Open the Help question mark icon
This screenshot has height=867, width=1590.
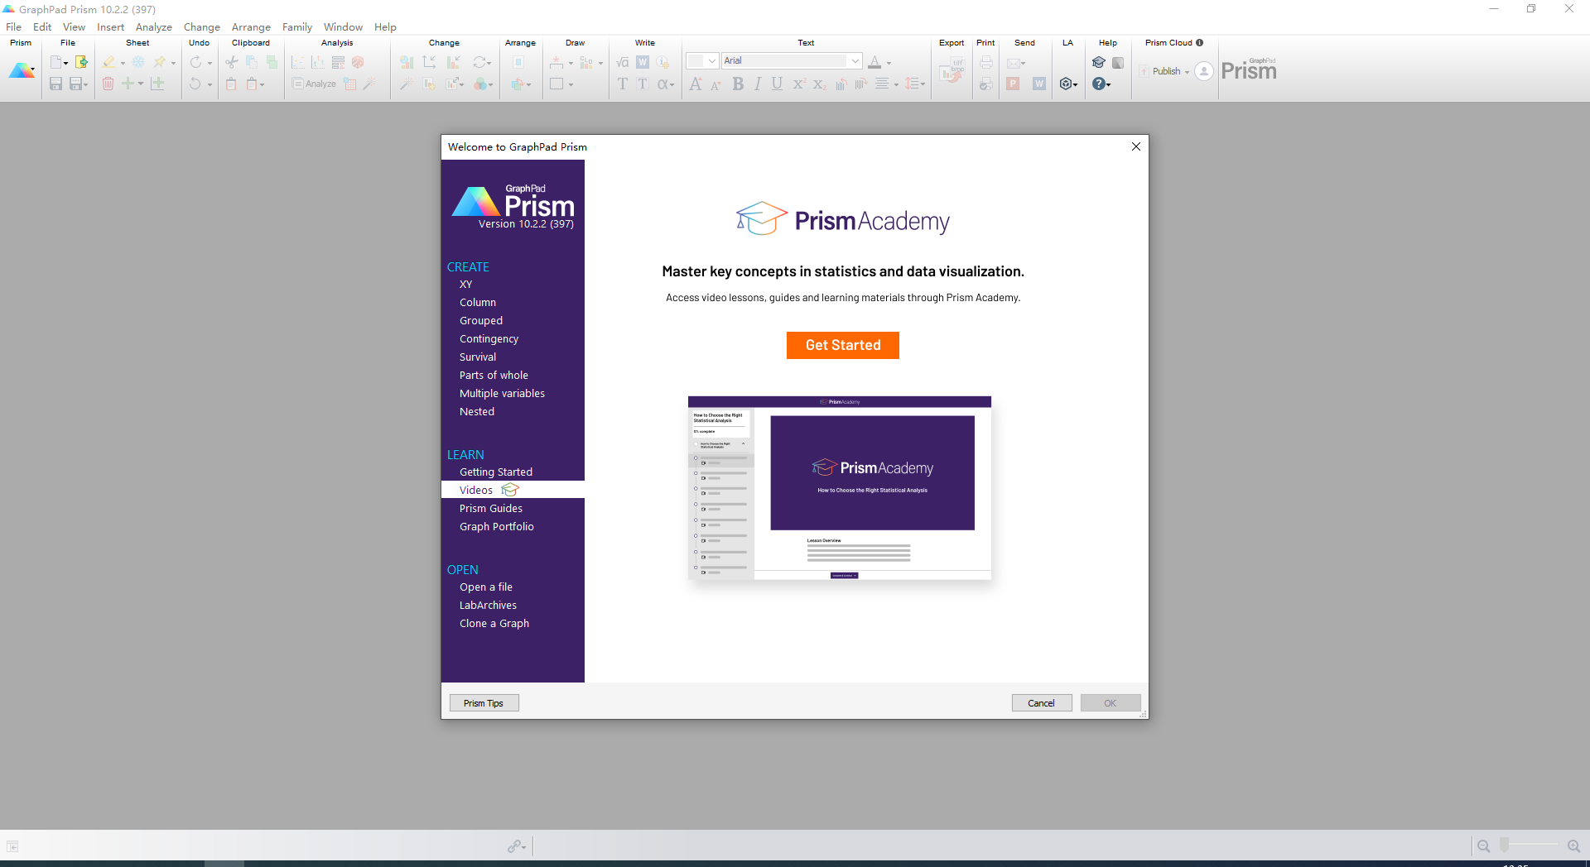(x=1098, y=84)
